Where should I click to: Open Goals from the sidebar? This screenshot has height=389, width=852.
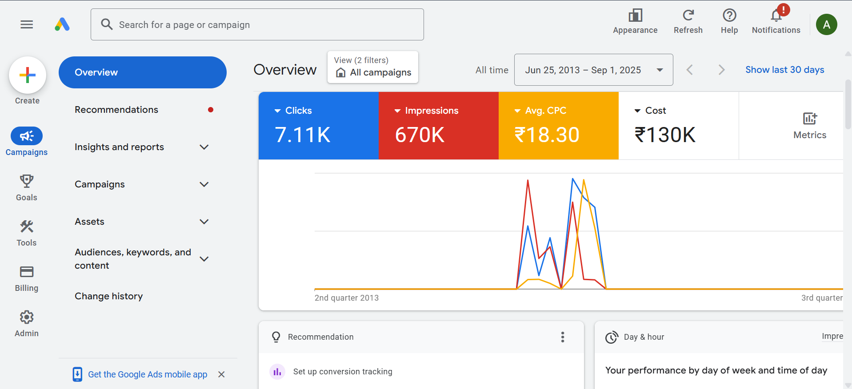(27, 187)
